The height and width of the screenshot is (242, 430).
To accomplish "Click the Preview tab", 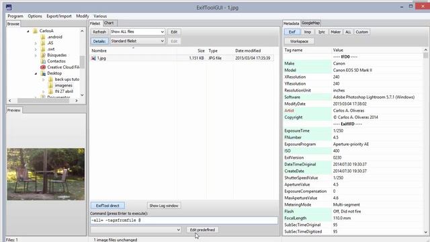I will (x=13, y=110).
